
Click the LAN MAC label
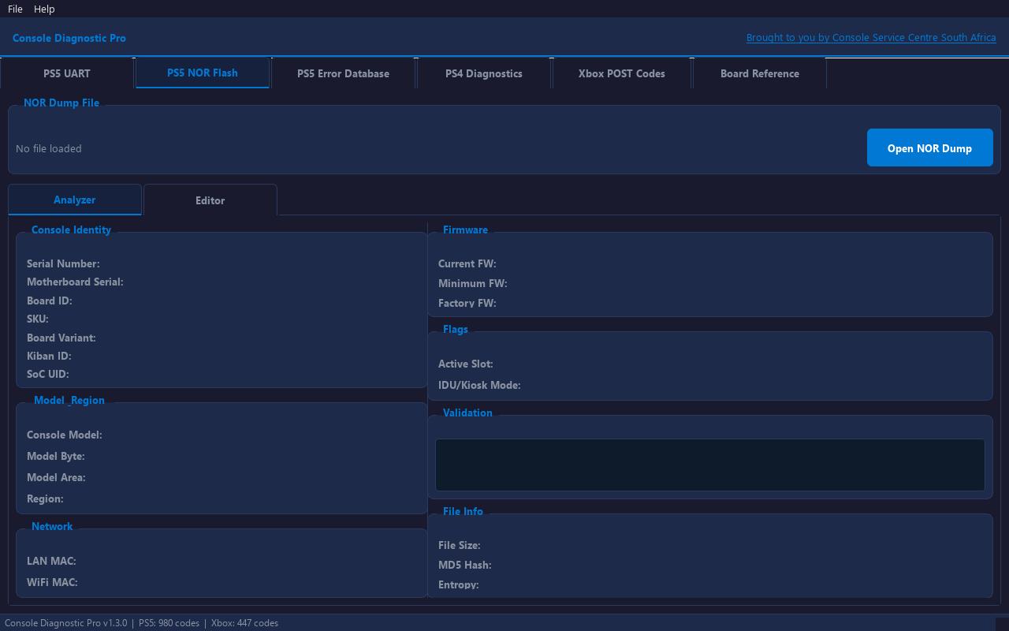pos(51,561)
